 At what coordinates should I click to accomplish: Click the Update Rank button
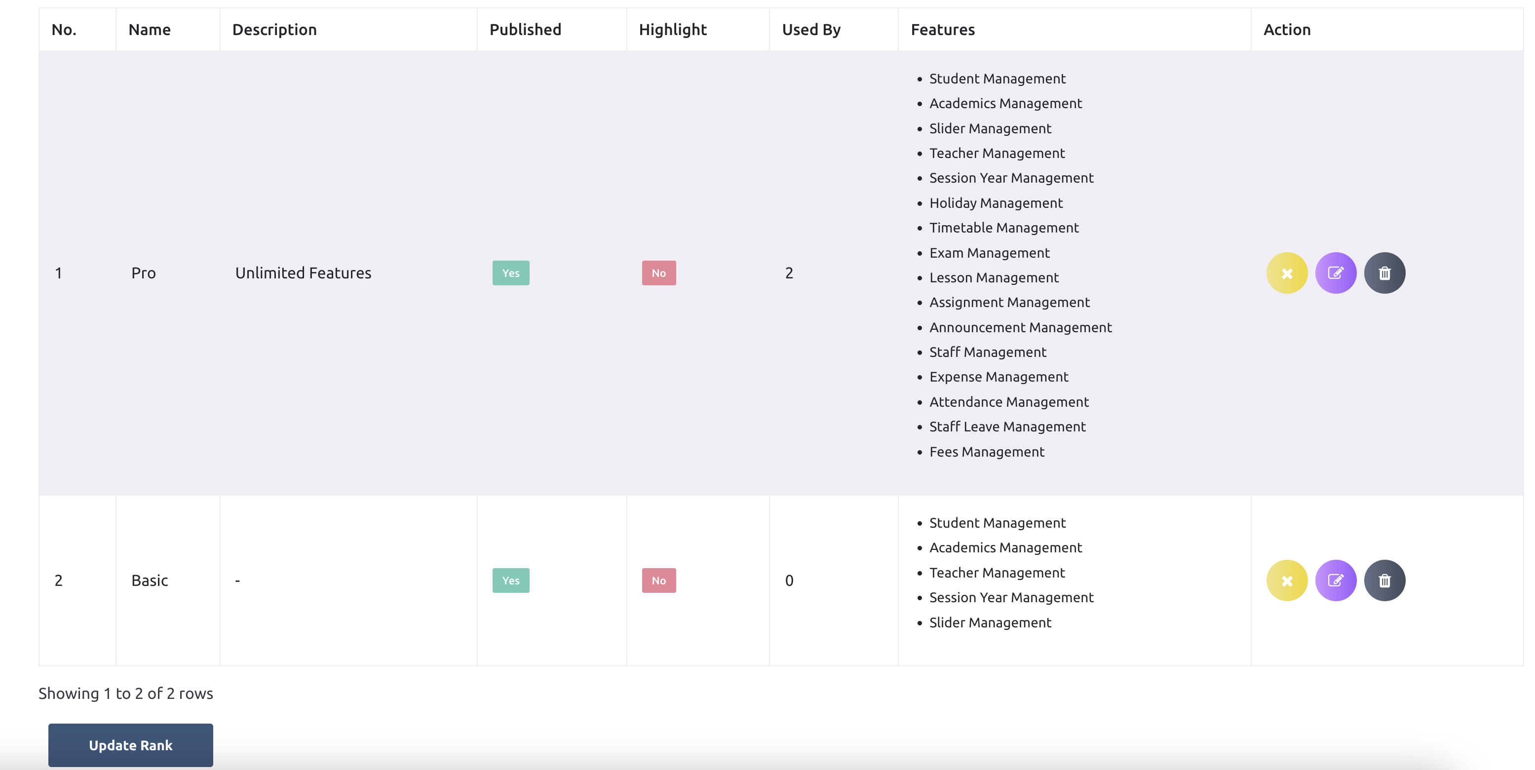[130, 745]
